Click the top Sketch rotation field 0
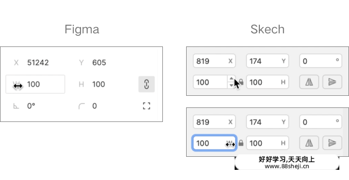The width and height of the screenshot is (349, 180). pos(321,61)
